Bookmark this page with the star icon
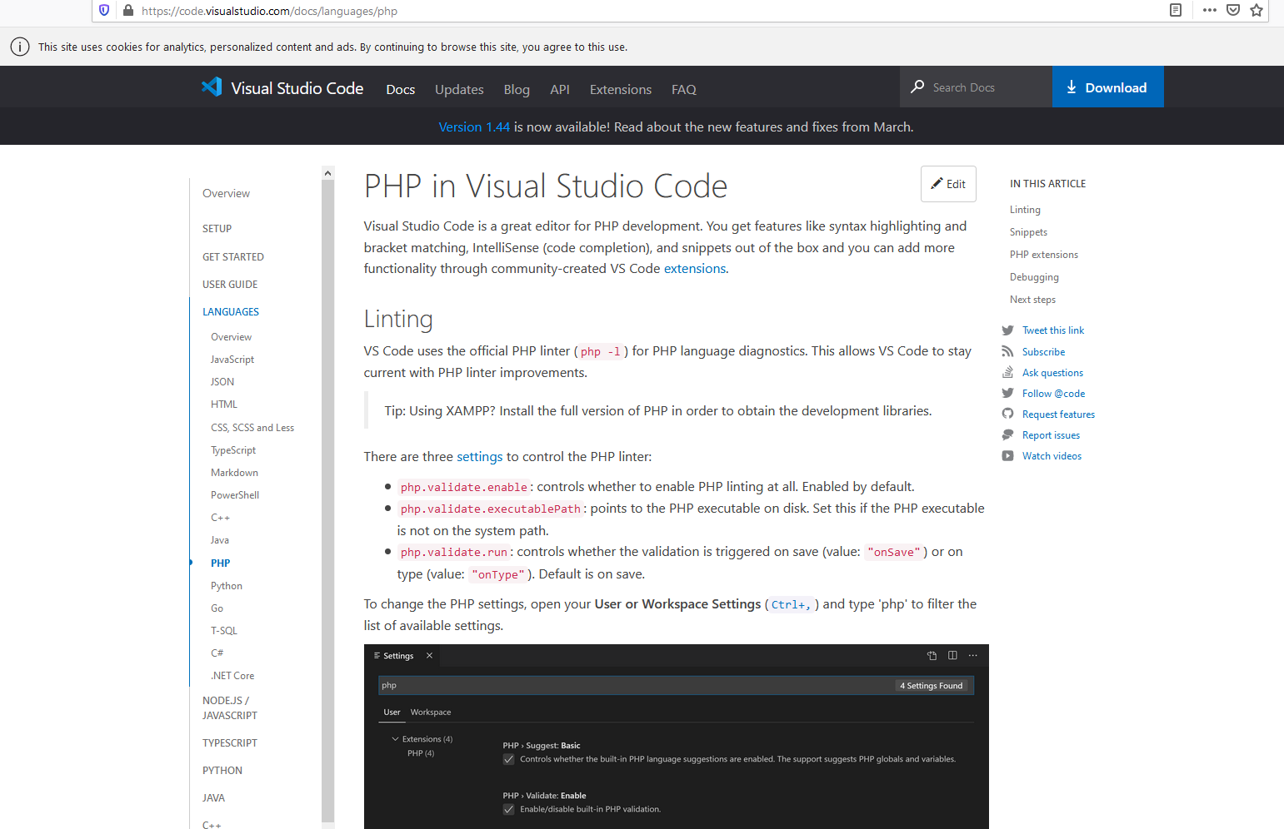 click(1257, 10)
